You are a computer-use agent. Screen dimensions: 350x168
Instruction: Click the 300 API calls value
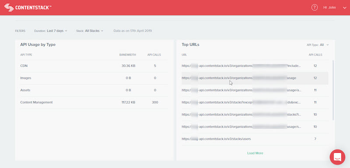155,103
